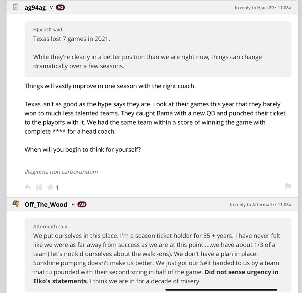Click the 'HJack20 said:' quote header
This screenshot has width=302, height=293.
tap(48, 30)
